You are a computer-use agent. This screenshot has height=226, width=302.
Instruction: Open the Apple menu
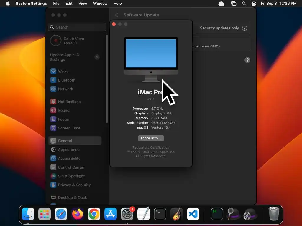pyautogui.click(x=8, y=4)
